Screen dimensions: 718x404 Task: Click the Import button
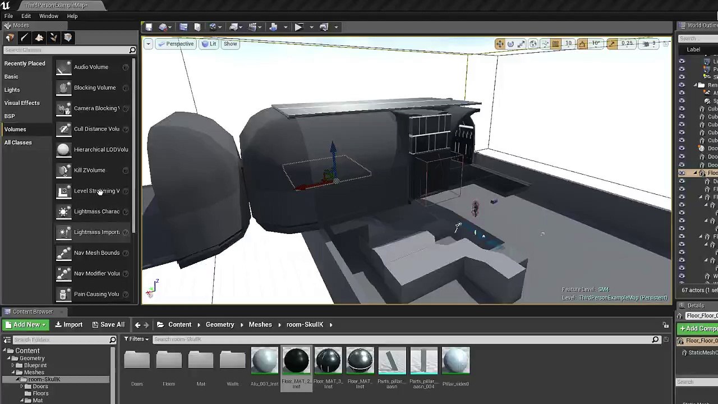69,325
